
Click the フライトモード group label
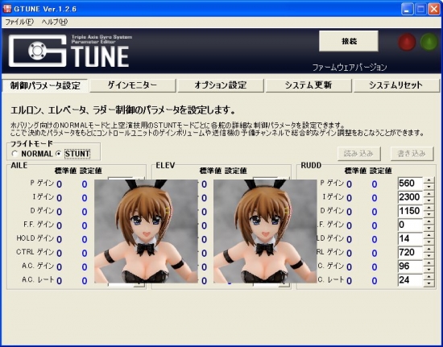(x=31, y=144)
